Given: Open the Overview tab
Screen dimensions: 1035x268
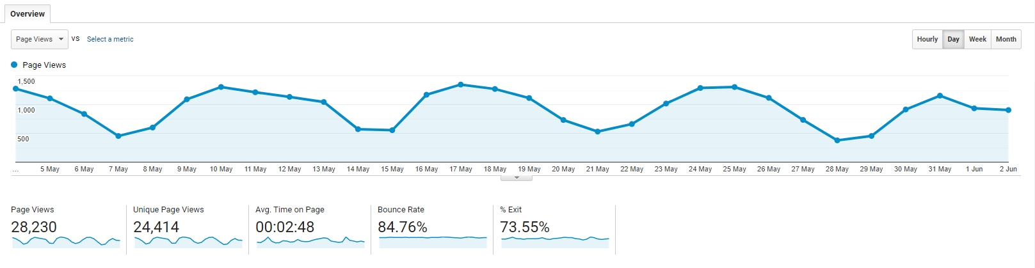Looking at the screenshot, I should [28, 13].
